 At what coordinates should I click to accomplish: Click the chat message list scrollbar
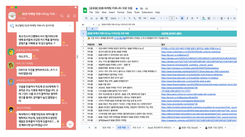pos(77,57)
